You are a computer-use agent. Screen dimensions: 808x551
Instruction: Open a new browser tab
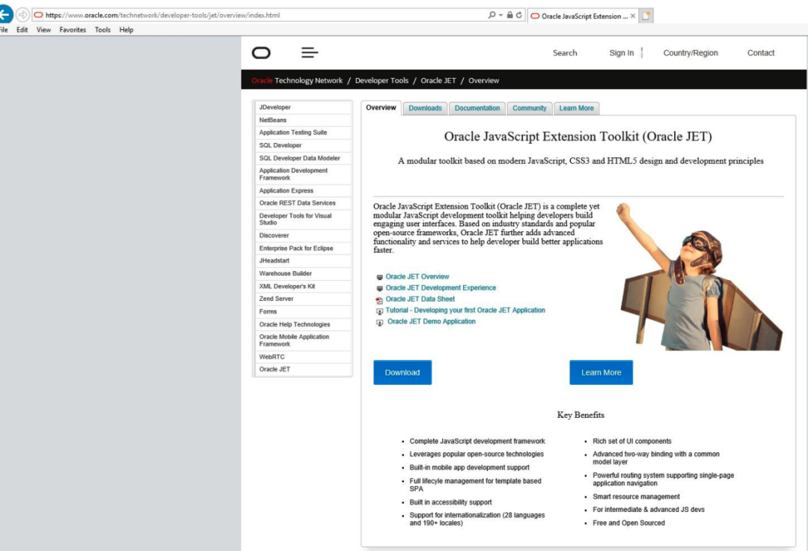pos(646,16)
